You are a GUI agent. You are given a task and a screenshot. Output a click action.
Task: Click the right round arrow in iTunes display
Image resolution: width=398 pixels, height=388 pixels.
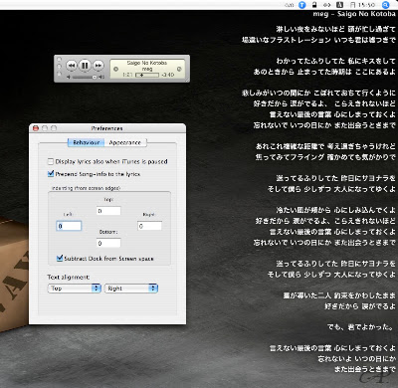[179, 69]
